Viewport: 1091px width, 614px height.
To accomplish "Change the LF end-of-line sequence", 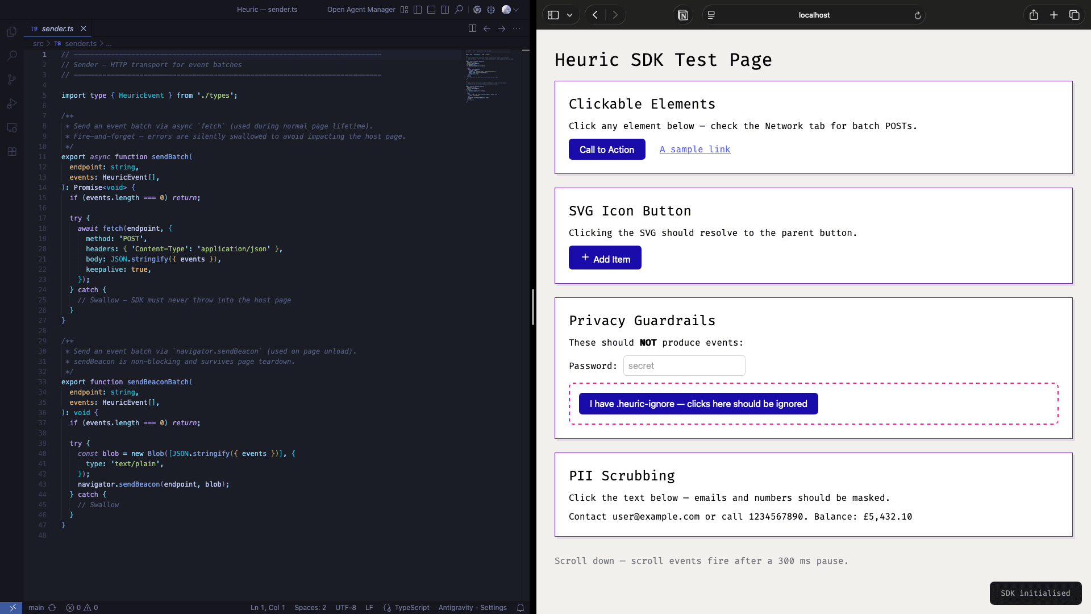I will (369, 608).
